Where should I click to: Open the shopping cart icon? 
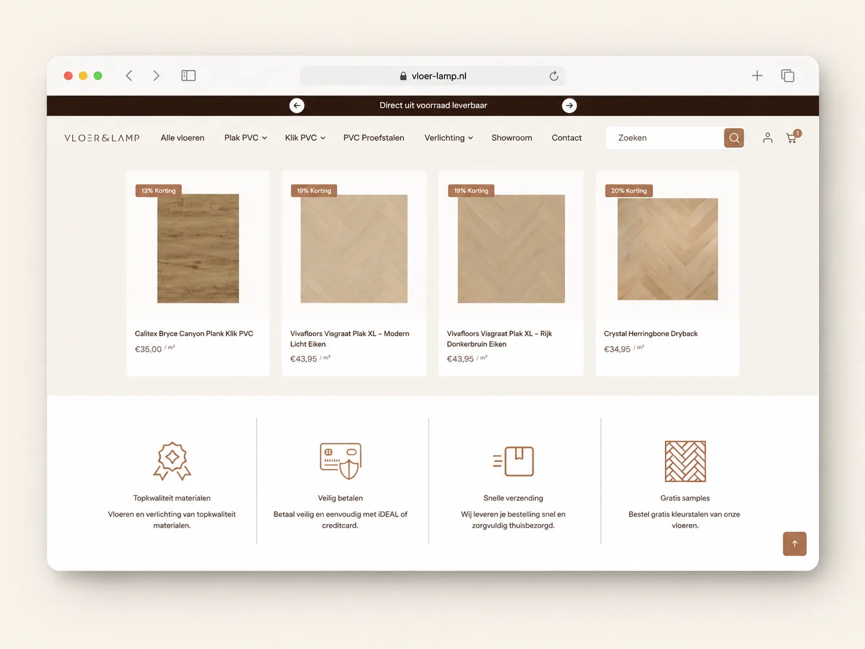point(792,137)
